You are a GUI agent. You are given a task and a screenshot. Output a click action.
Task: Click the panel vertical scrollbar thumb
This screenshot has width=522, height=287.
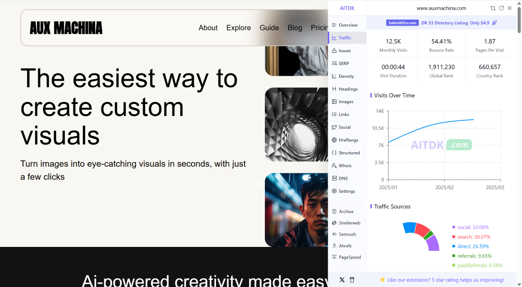519,20
